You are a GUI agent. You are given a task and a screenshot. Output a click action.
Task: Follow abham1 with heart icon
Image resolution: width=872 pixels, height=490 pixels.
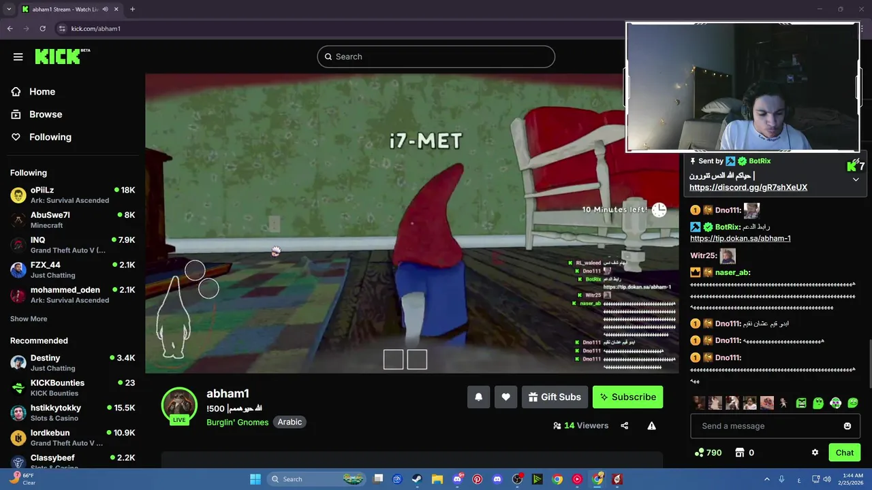pyautogui.click(x=505, y=397)
